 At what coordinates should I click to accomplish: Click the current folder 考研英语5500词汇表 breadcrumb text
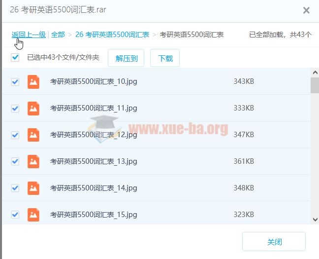pyautogui.click(x=191, y=35)
